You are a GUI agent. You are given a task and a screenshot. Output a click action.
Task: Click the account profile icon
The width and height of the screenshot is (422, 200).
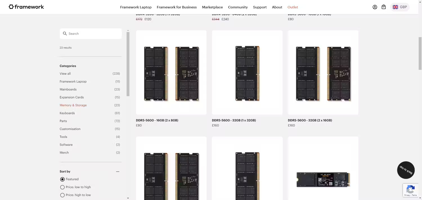(x=375, y=7)
